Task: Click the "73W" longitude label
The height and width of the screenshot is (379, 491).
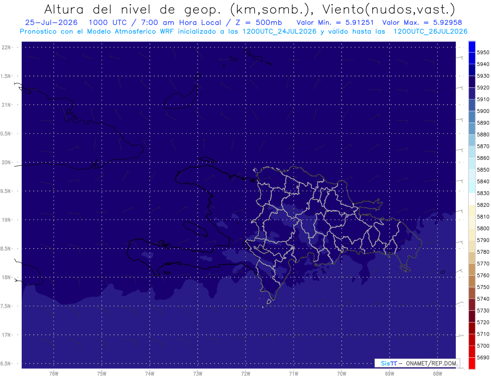Action: pos(198,373)
